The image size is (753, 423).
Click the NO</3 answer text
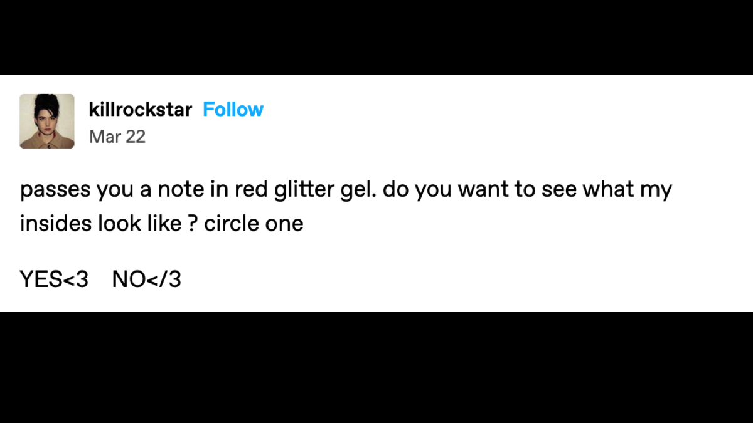(147, 279)
